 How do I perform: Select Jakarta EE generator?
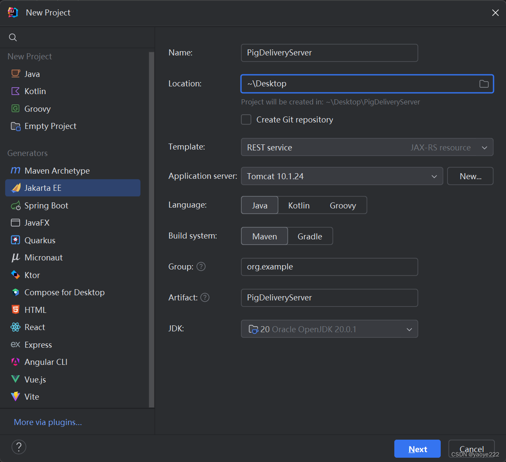[73, 187]
